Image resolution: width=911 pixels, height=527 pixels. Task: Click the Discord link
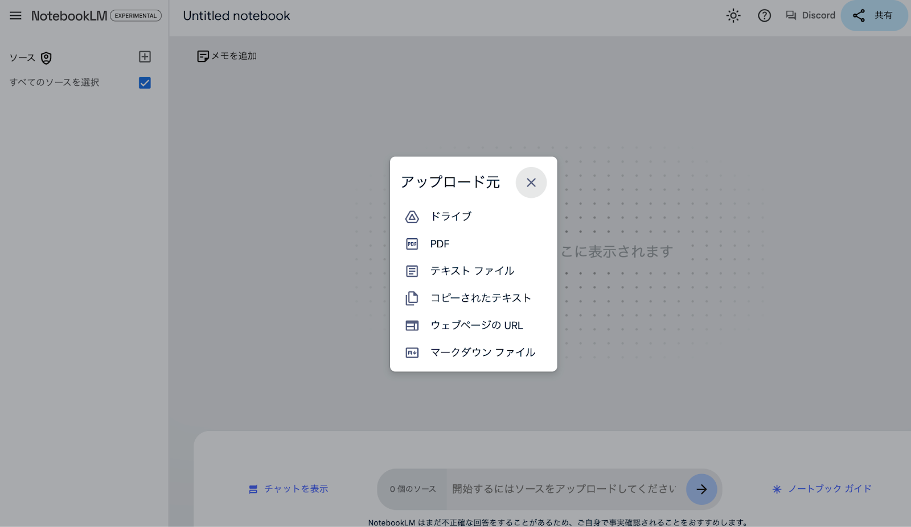pos(810,15)
